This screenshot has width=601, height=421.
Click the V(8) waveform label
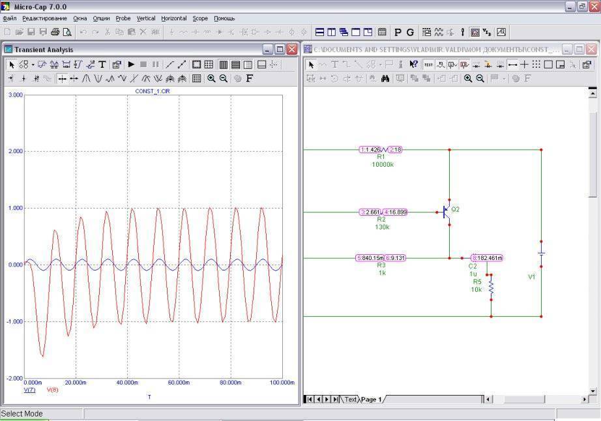point(53,390)
